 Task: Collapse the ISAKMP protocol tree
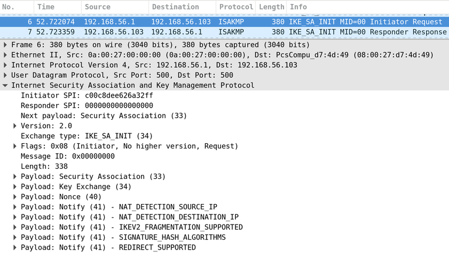[x=5, y=85]
